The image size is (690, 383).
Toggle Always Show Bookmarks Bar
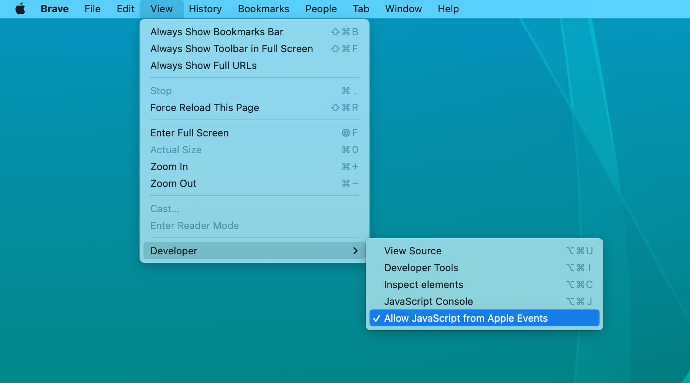pyautogui.click(x=217, y=32)
